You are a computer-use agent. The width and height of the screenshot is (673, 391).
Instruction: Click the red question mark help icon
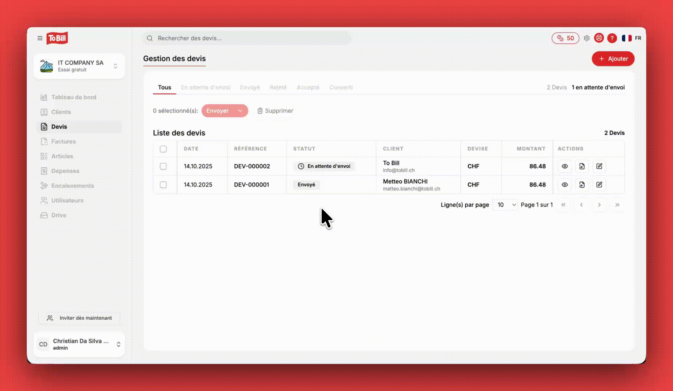(612, 38)
